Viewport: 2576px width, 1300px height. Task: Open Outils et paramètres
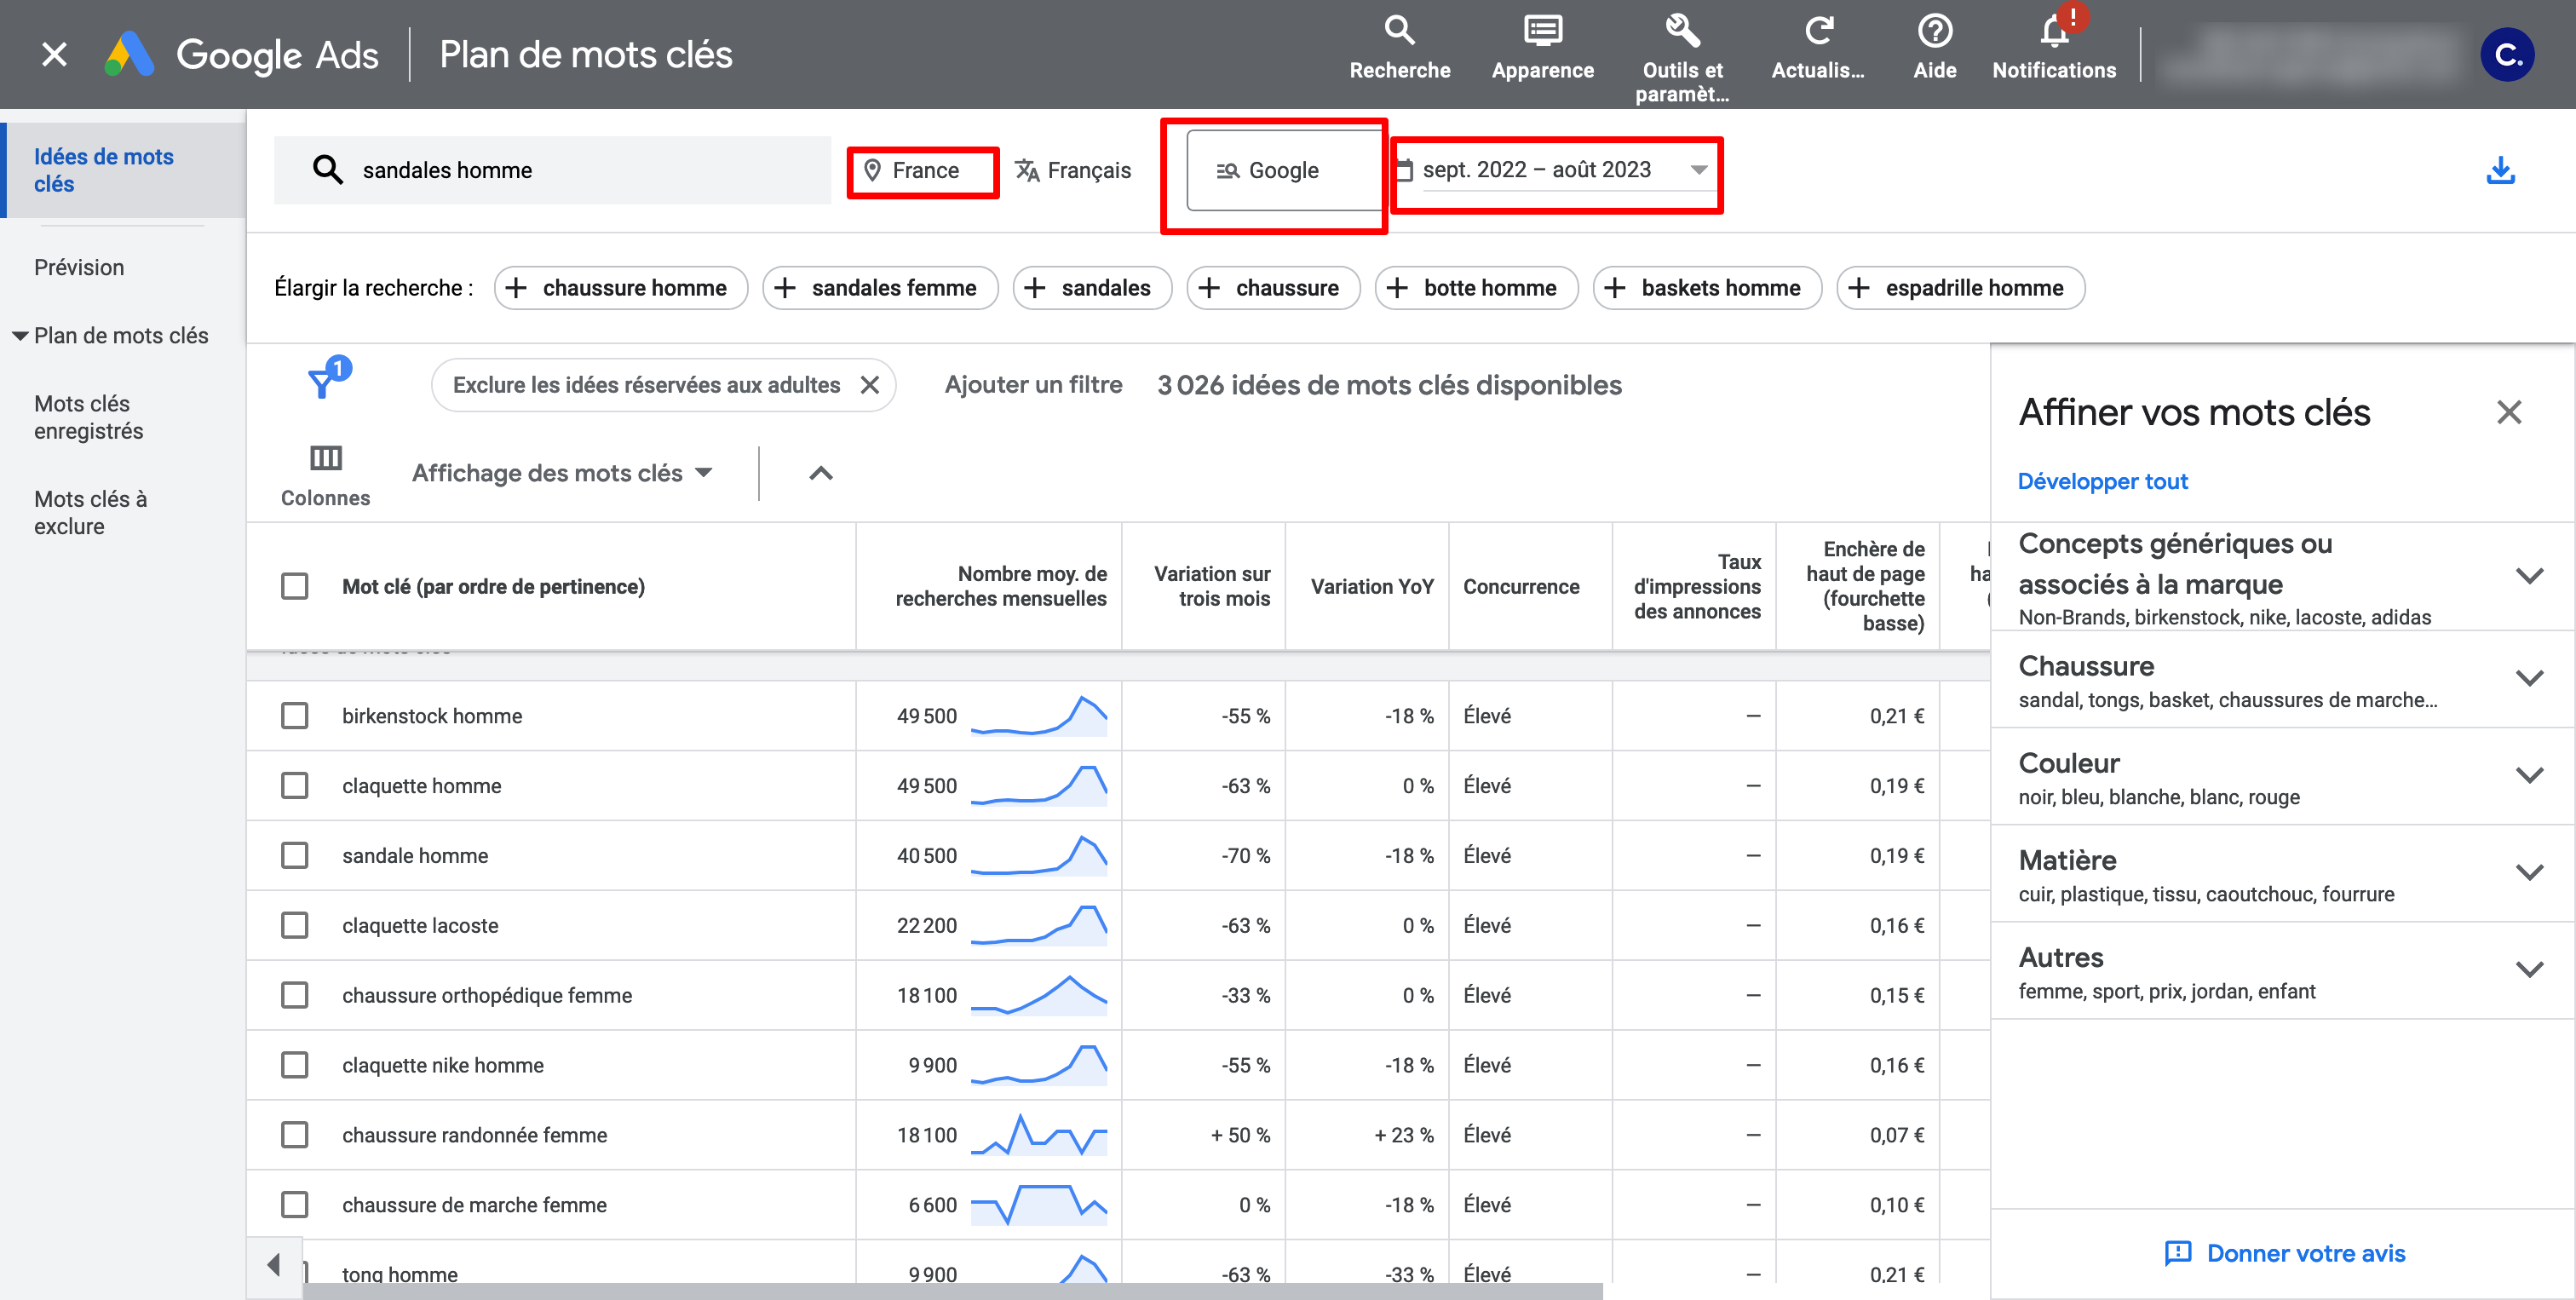click(1682, 58)
